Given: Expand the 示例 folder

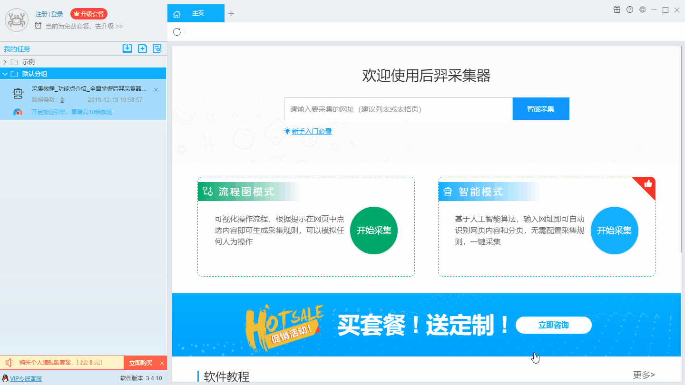Looking at the screenshot, I should pyautogui.click(x=5, y=62).
